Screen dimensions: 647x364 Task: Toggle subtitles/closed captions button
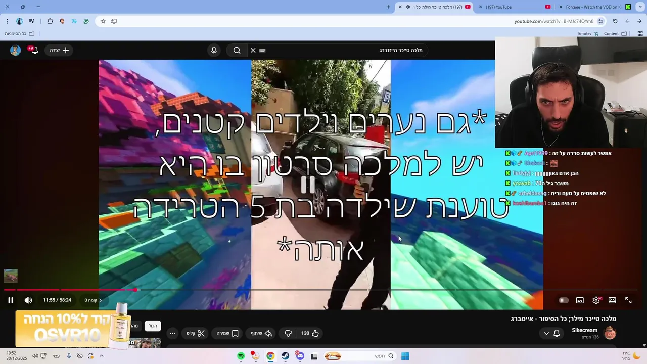[x=580, y=300]
